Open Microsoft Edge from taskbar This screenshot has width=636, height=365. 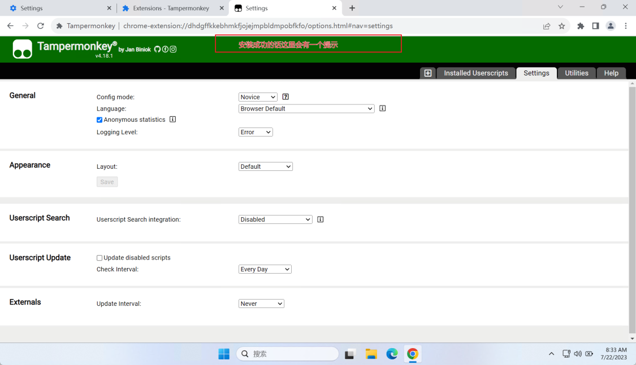coord(392,354)
